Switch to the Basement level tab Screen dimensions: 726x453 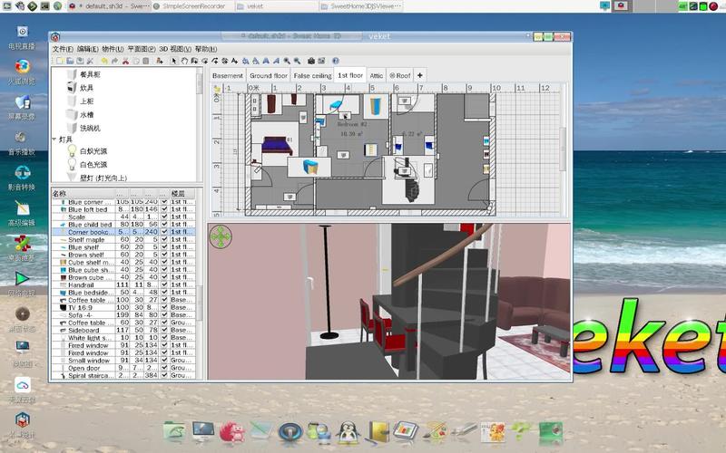pos(228,75)
